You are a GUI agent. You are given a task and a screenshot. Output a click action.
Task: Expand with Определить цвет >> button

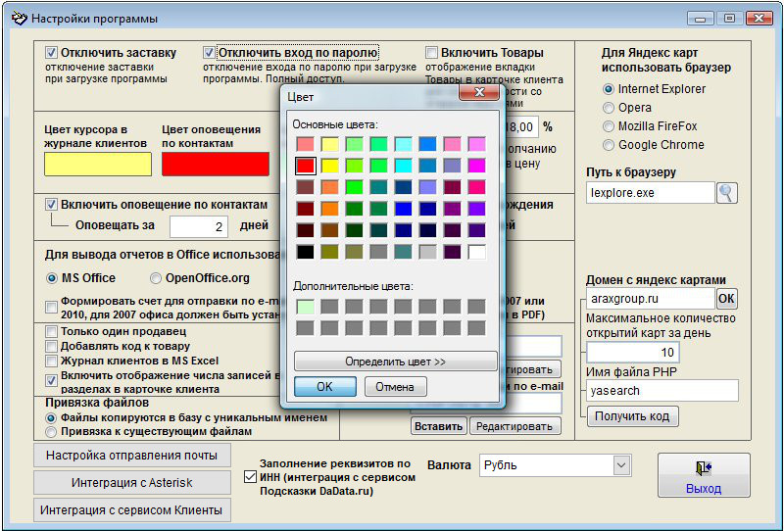[395, 362]
